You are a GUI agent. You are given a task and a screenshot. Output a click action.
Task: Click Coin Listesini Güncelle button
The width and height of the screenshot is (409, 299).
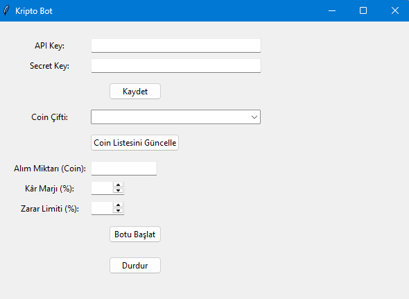(135, 143)
